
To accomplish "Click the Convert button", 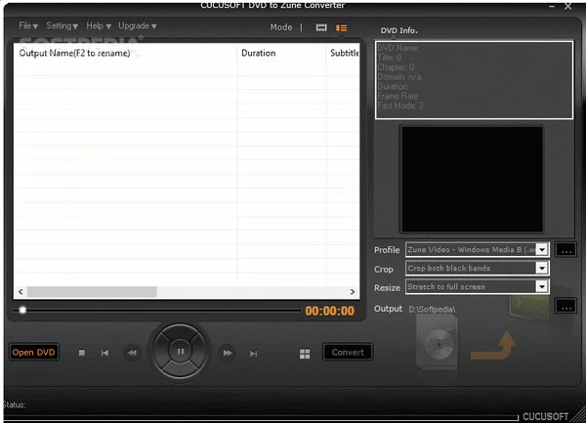I will [x=348, y=352].
